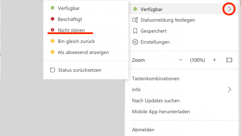
Task: Click the green Verfügbar status dot in submenu
Action: 53,8
